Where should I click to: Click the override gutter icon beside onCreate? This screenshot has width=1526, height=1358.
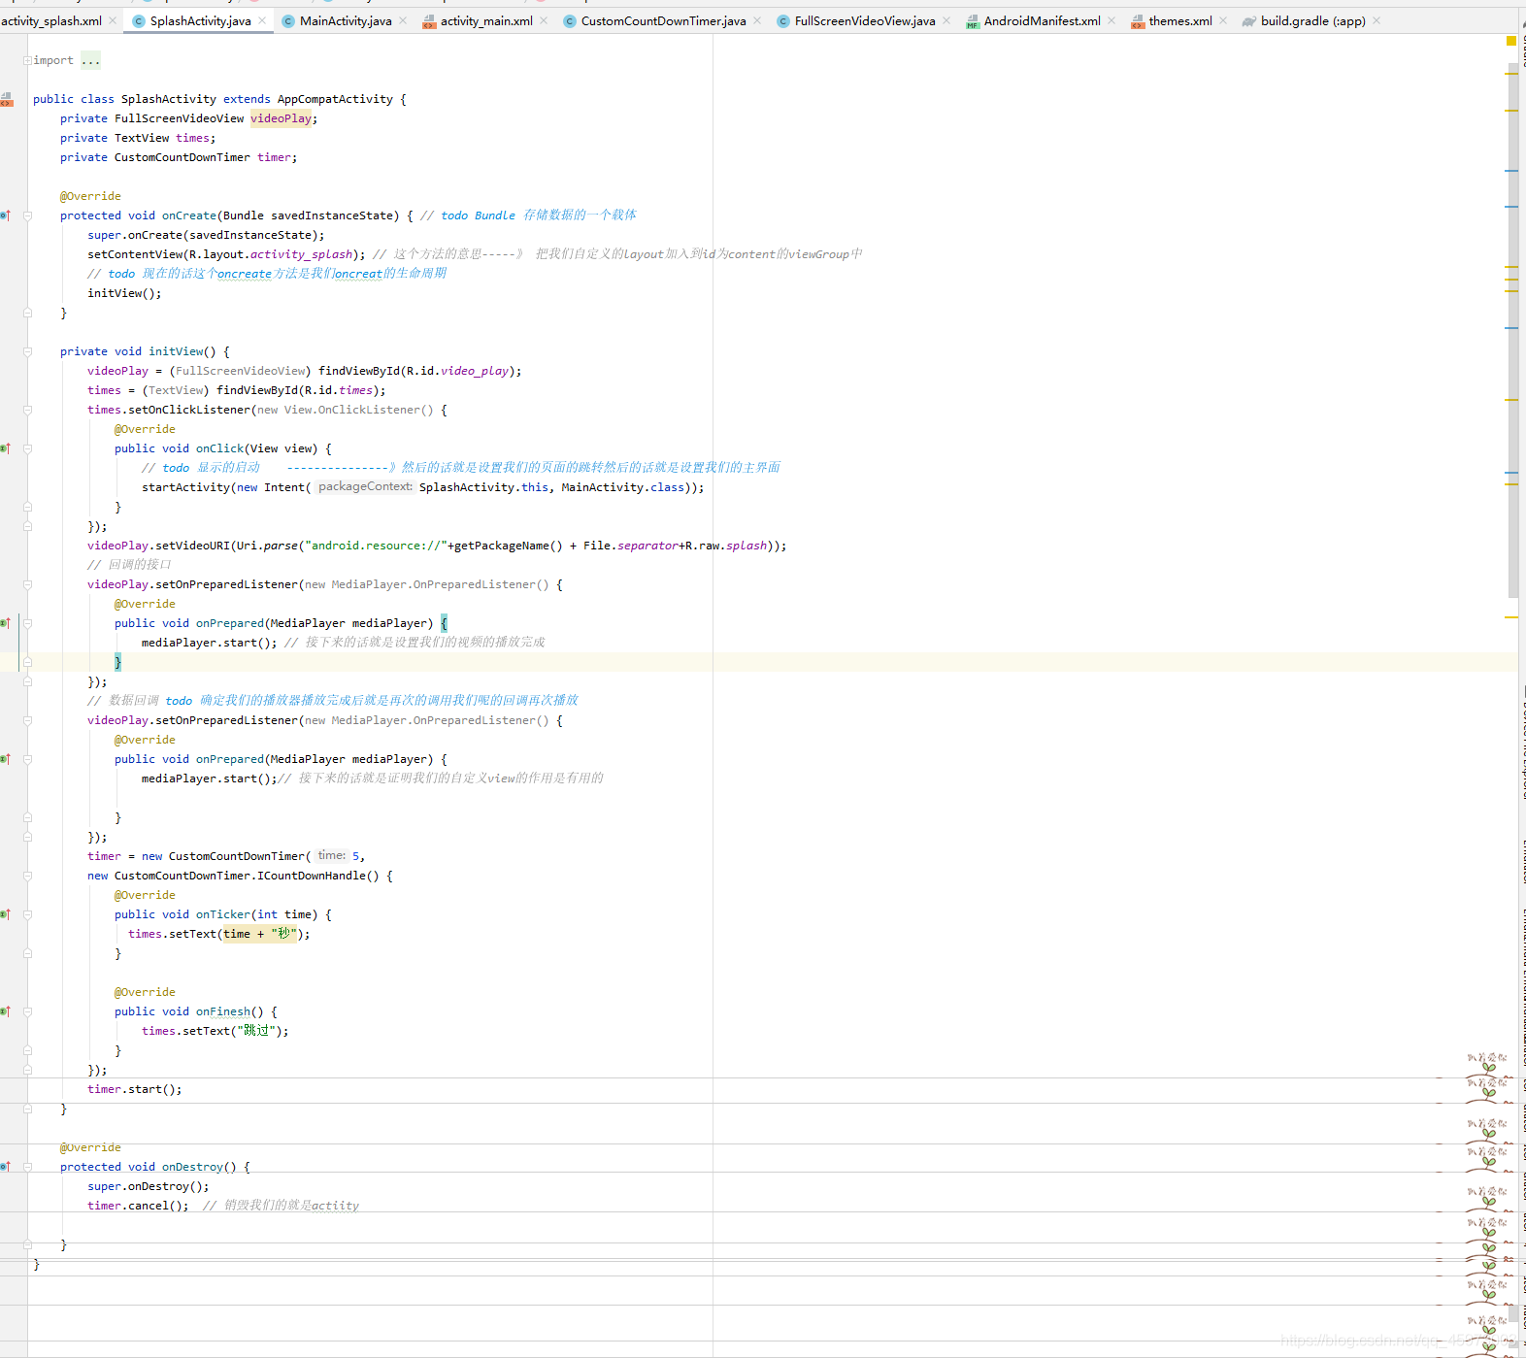[5, 215]
